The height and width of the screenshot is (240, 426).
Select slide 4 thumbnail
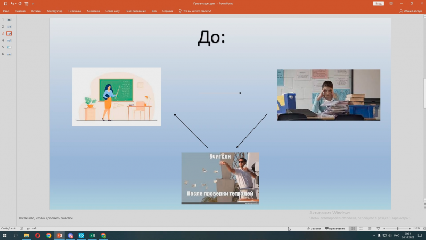(9, 40)
